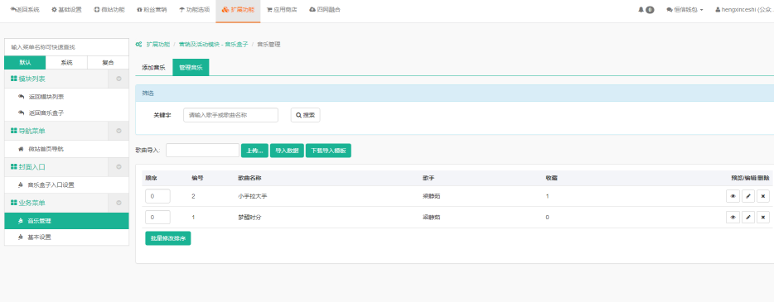Focus the sidebar menu quick-search field
The image size is (774, 302).
pos(66,47)
